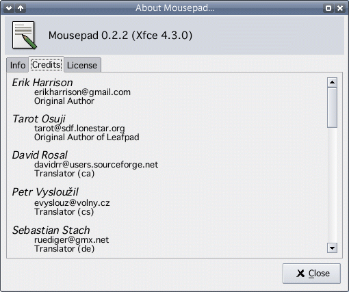Select the Credits tab

(47, 65)
